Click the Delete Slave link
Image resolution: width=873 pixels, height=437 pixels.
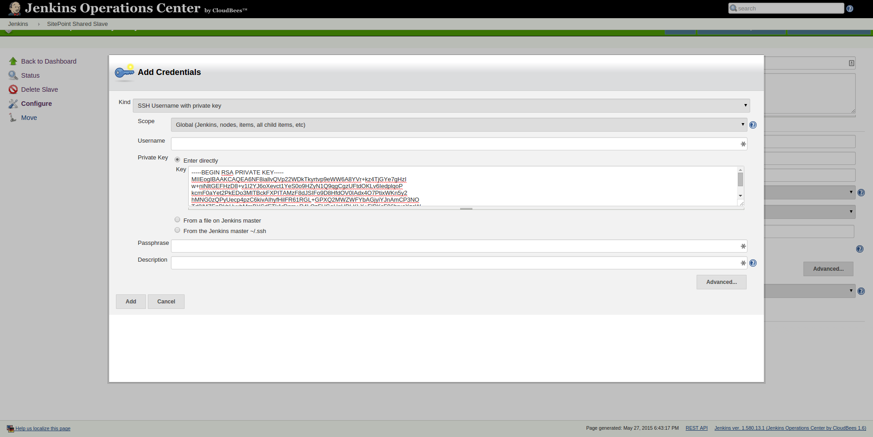(40, 89)
